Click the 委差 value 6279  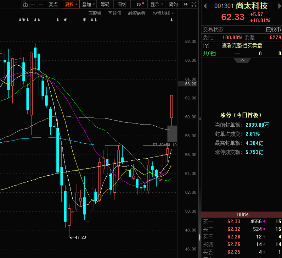point(276,37)
